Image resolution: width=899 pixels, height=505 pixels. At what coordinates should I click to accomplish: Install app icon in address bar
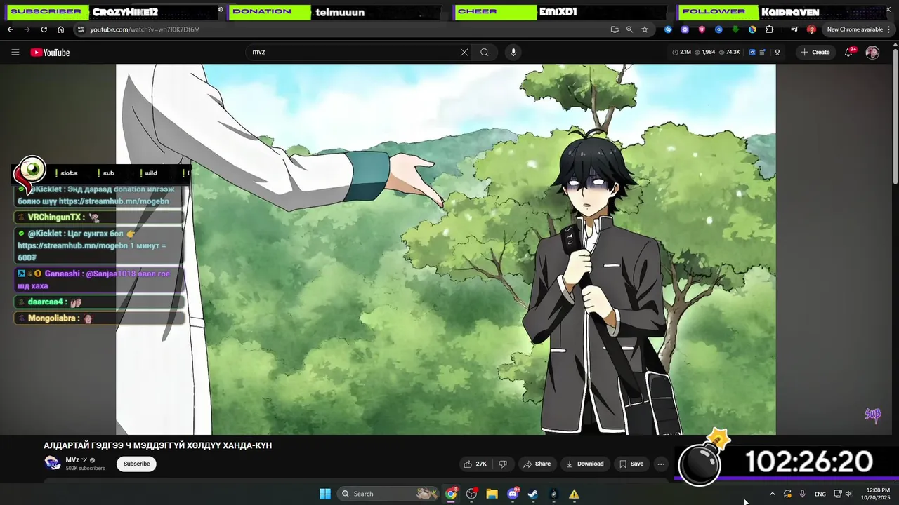[x=615, y=29]
